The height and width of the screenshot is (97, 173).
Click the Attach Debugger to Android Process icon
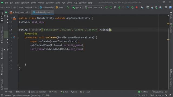tap(132, 8)
